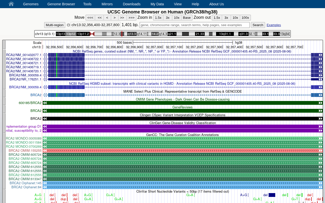Open the About Us menu
The image size is (325, 203).
217,4
